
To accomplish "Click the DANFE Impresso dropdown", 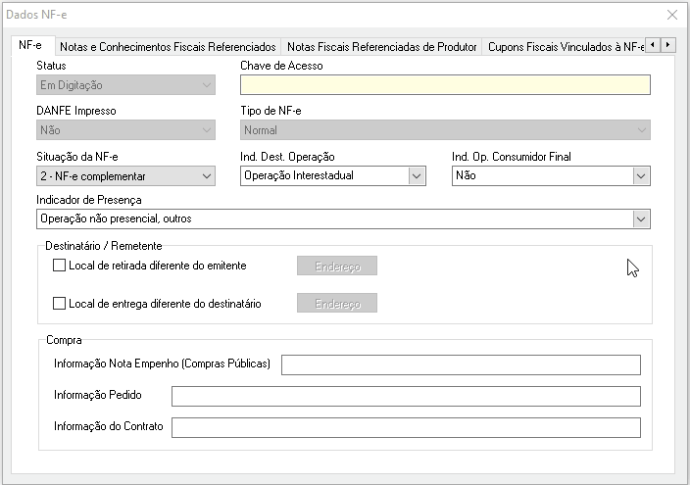I will 125,130.
